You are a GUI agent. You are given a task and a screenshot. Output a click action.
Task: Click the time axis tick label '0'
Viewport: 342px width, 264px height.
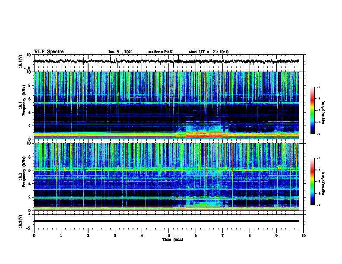(34, 236)
